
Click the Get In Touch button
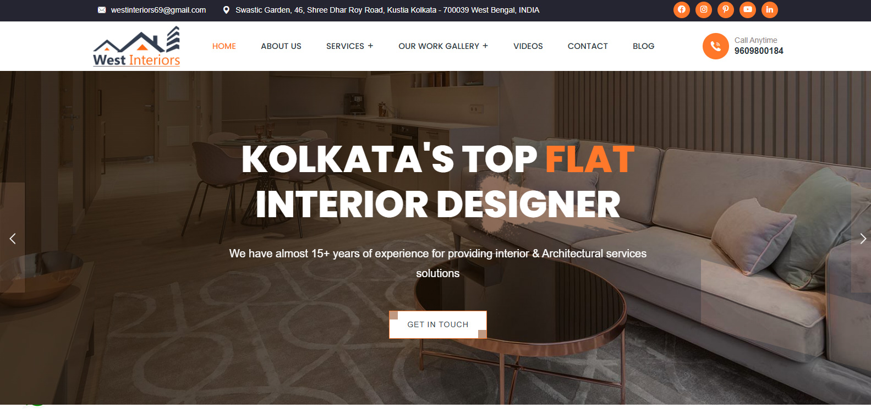click(438, 324)
